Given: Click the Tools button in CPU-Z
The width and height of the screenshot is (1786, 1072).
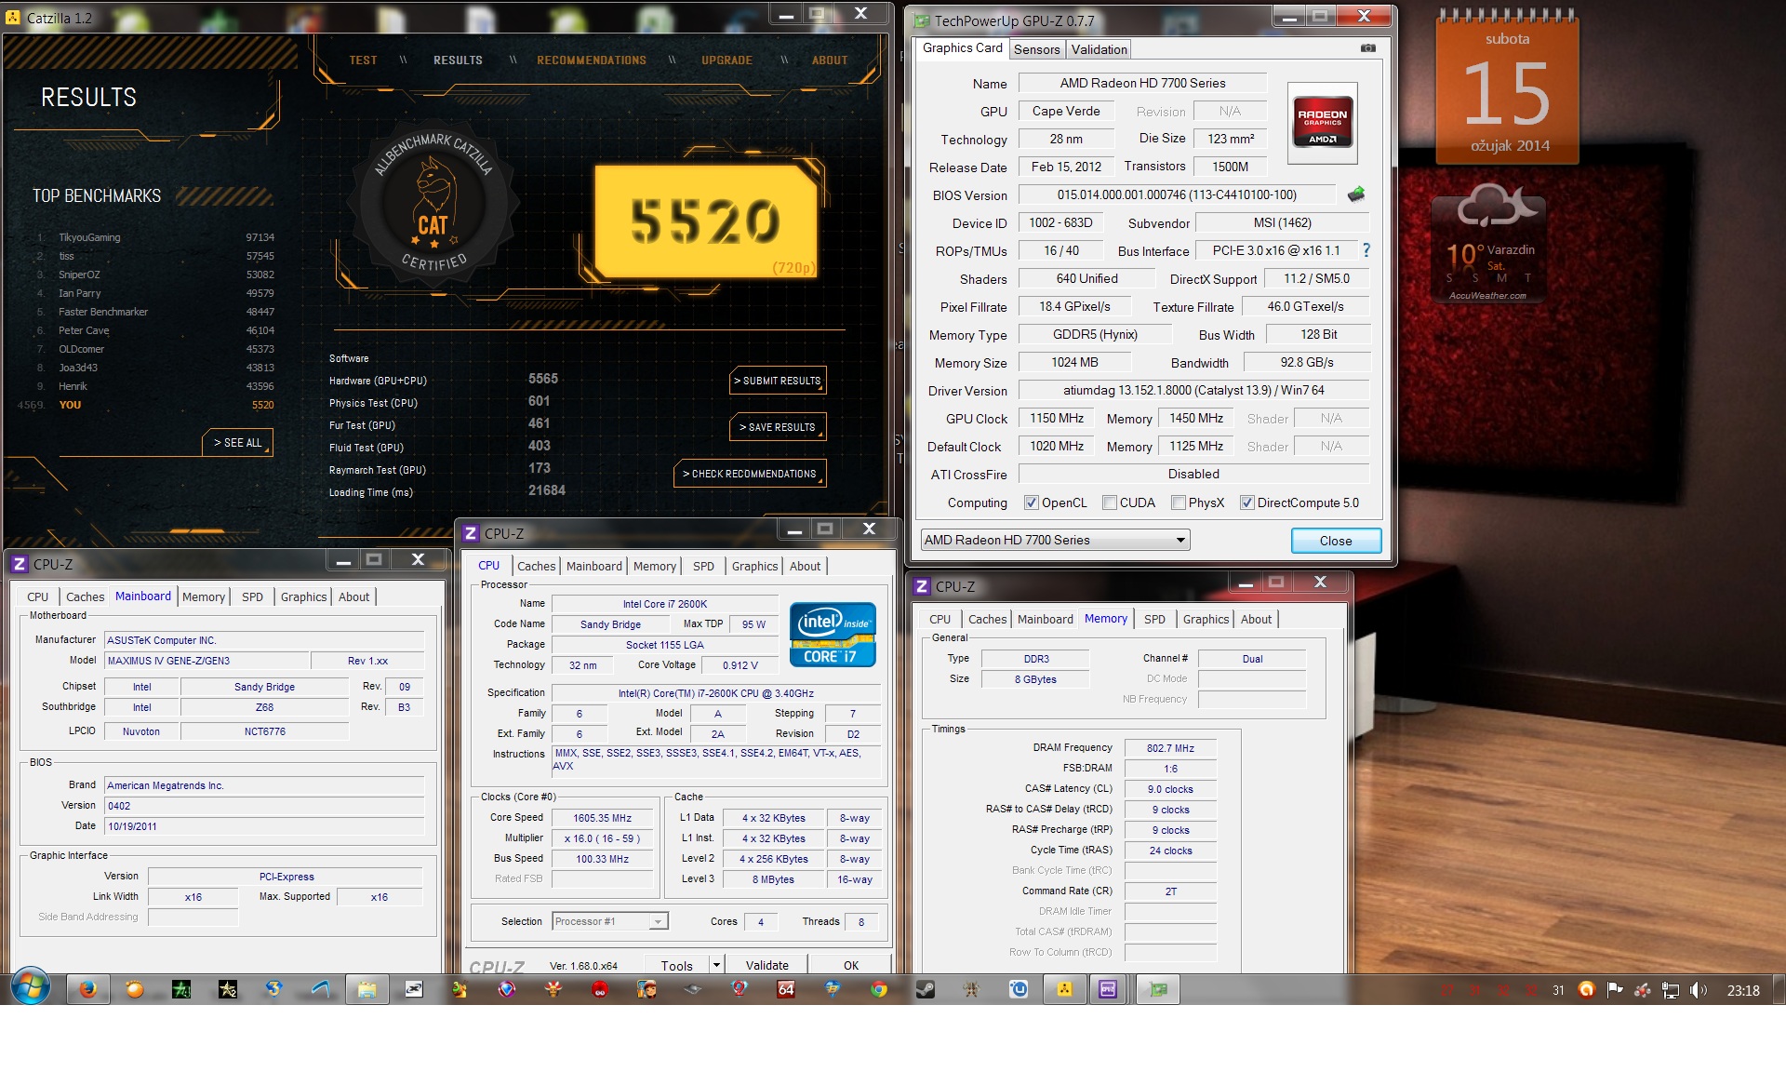Looking at the screenshot, I should (x=676, y=965).
